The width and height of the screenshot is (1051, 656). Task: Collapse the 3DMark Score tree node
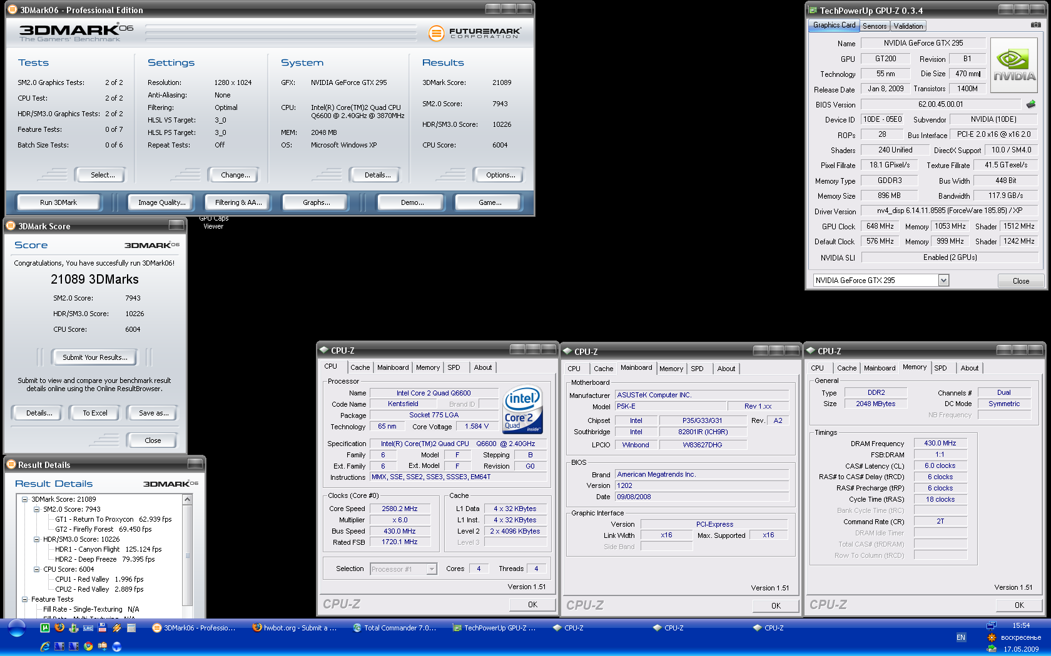click(x=25, y=499)
